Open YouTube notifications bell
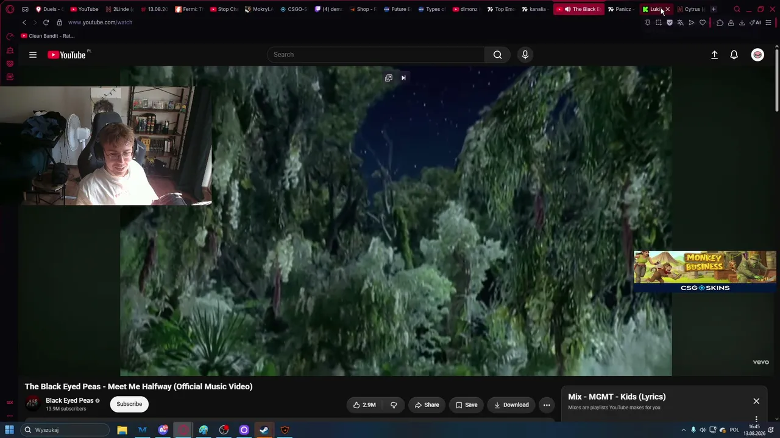The width and height of the screenshot is (780, 438). coord(734,55)
